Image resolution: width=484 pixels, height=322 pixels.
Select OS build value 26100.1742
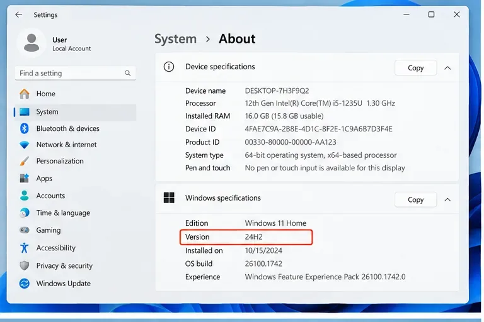pos(263,264)
